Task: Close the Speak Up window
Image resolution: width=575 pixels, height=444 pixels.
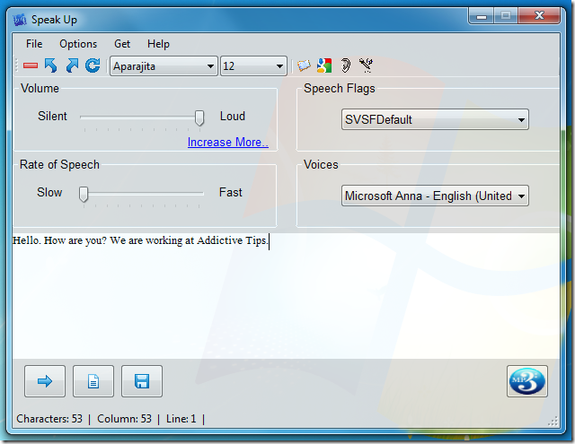Action: (x=539, y=16)
